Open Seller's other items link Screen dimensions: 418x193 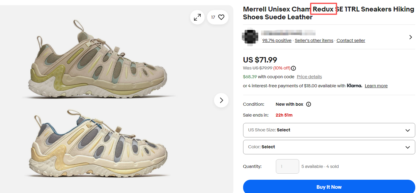314,40
